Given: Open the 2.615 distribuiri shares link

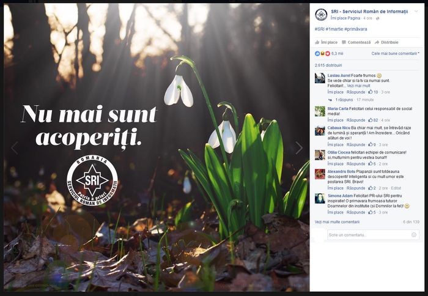Looking at the screenshot, I should point(328,65).
